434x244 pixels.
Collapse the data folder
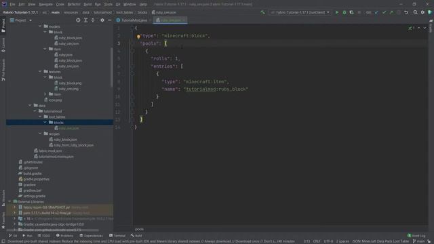30,106
